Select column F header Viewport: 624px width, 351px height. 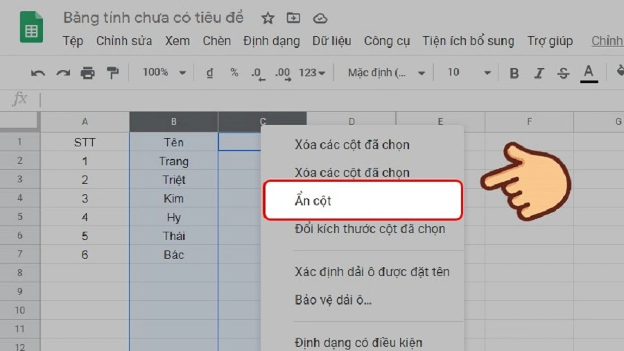(x=529, y=122)
